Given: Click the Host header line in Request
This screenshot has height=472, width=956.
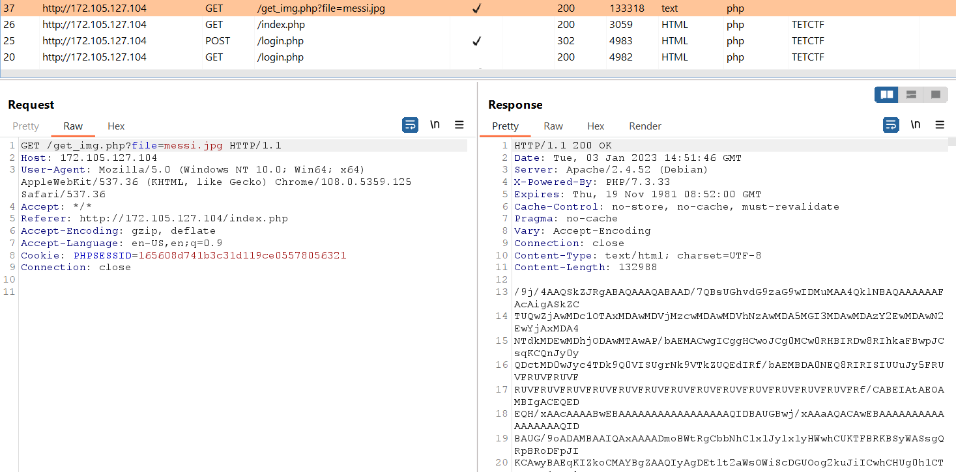Looking at the screenshot, I should point(89,158).
